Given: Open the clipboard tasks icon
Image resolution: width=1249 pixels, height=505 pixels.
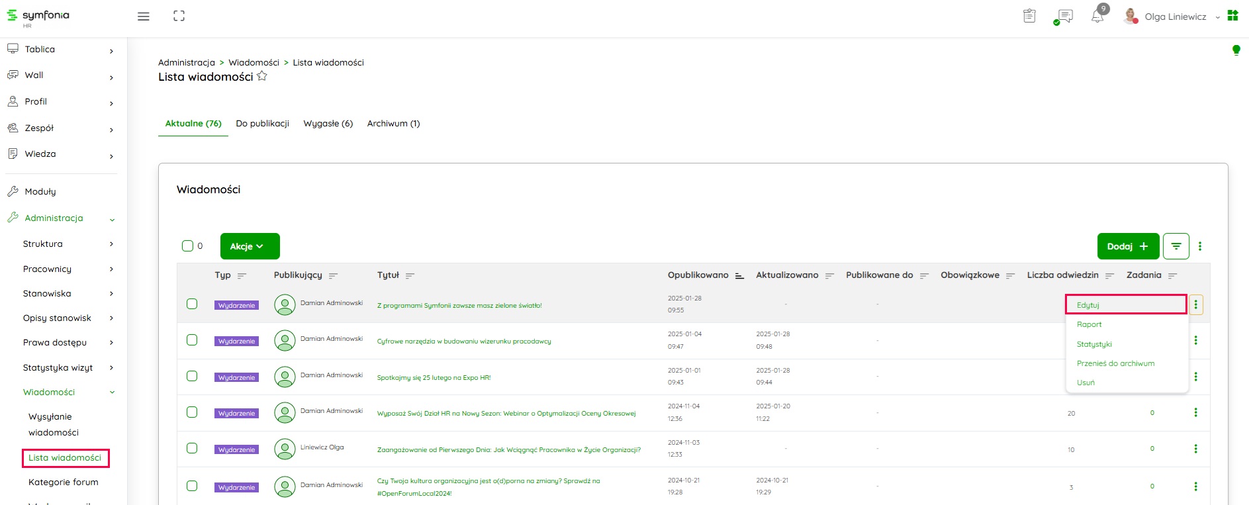Looking at the screenshot, I should (x=1029, y=16).
